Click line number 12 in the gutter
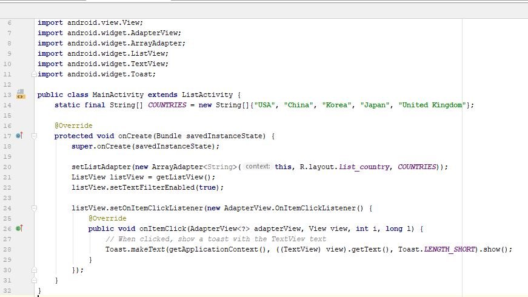Viewport: 528px width, 297px height. click(x=7, y=84)
